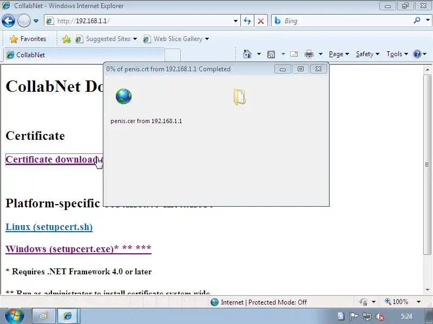This screenshot has height=324, width=433.
Task: Open the Page menu
Action: pyautogui.click(x=339, y=54)
